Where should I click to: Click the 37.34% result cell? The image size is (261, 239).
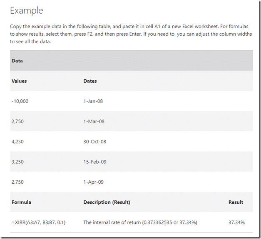[x=236, y=222]
